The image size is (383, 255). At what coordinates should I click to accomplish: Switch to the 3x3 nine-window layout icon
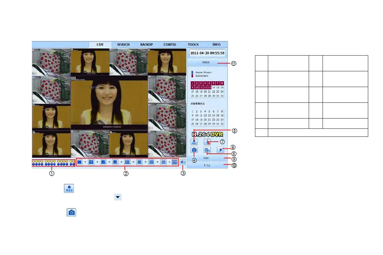click(127, 162)
